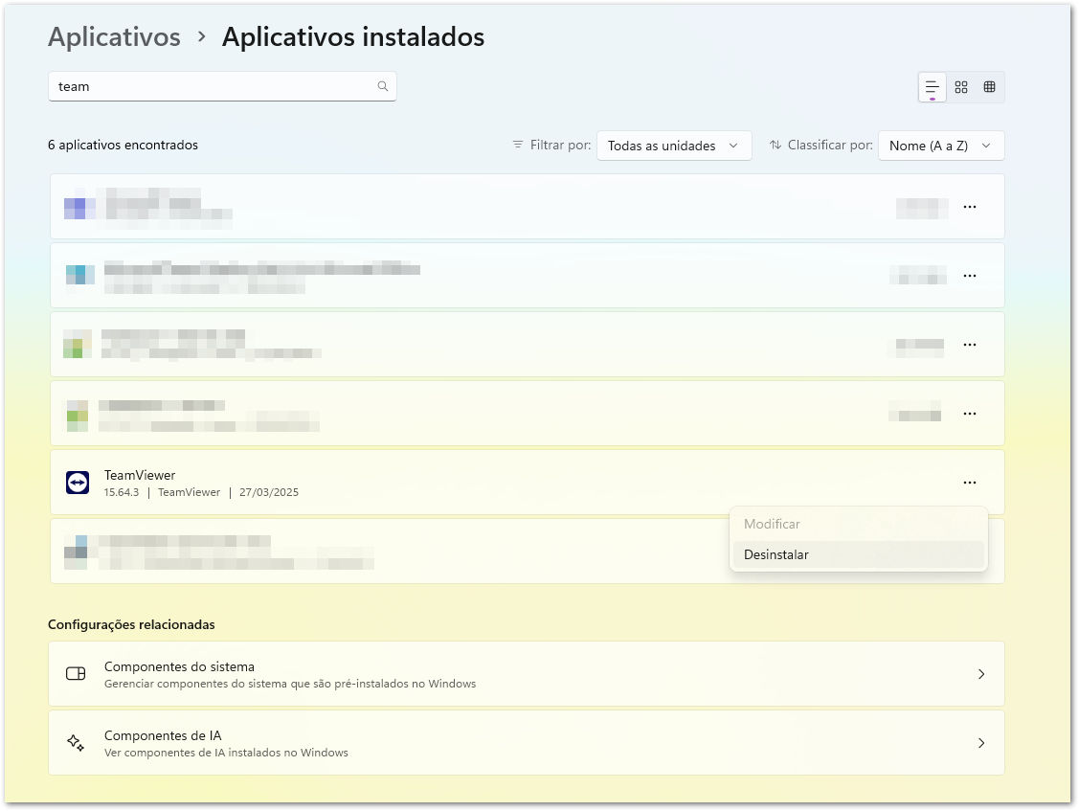Click the Componentes do sistema icon

point(76,673)
